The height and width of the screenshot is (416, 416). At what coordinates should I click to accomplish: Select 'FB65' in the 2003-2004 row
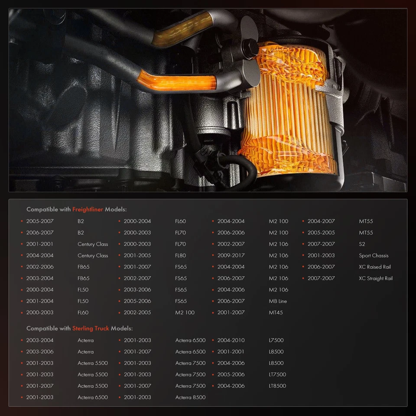(x=83, y=278)
